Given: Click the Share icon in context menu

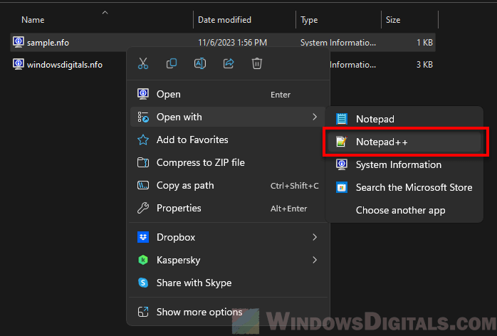Looking at the screenshot, I should point(229,64).
